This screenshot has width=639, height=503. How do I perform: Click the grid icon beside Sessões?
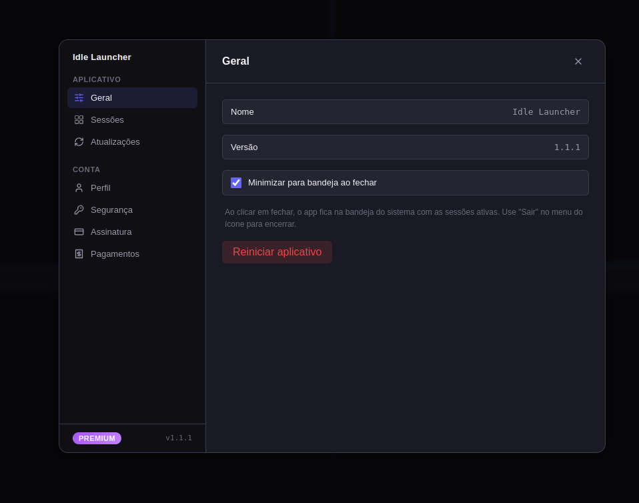[x=79, y=120]
